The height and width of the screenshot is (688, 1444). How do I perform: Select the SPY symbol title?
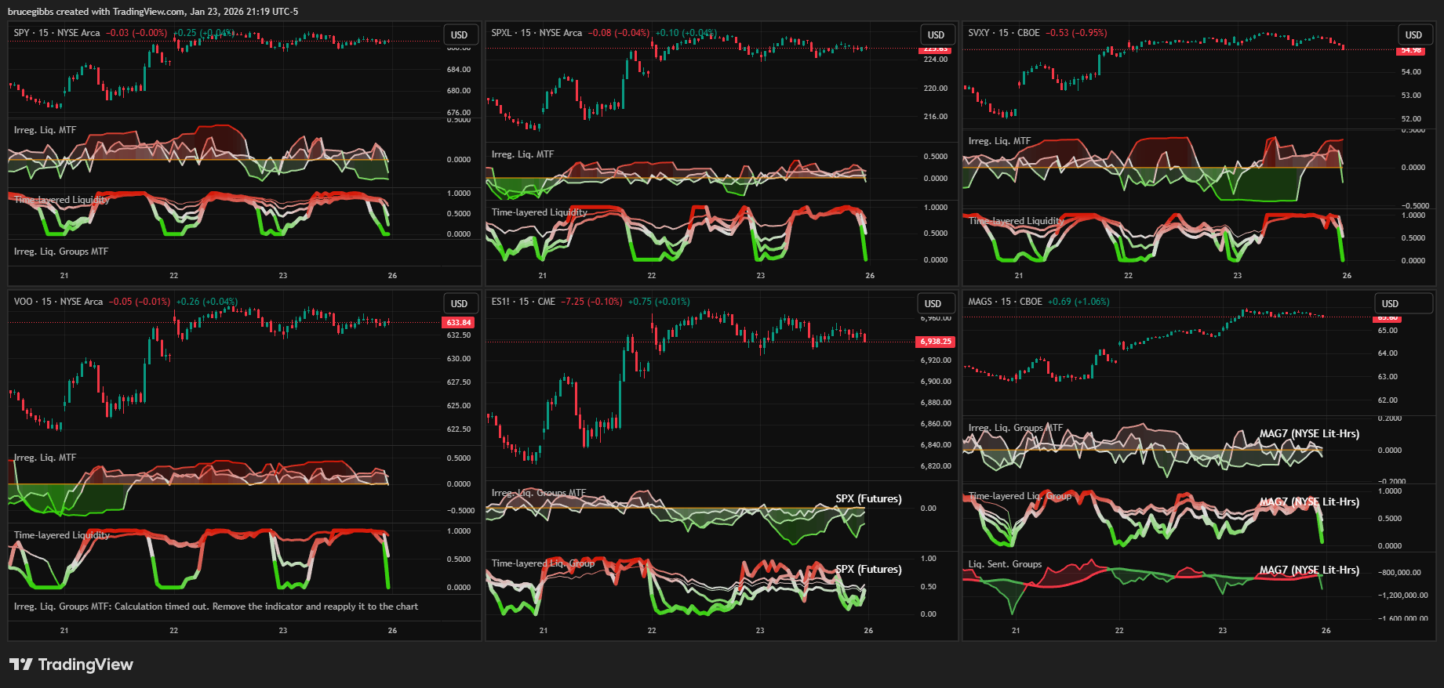tap(21, 33)
